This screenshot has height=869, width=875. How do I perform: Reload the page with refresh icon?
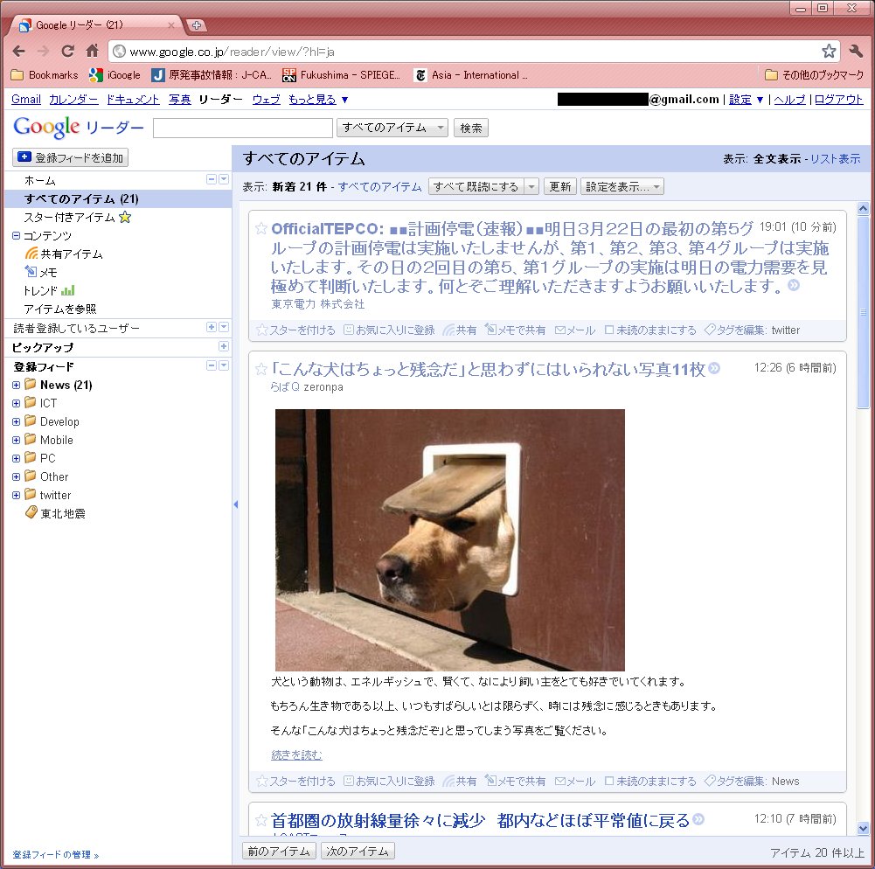coord(67,52)
